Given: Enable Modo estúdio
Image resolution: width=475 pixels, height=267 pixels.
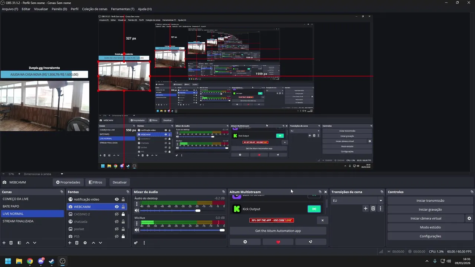Looking at the screenshot, I should click(430, 227).
